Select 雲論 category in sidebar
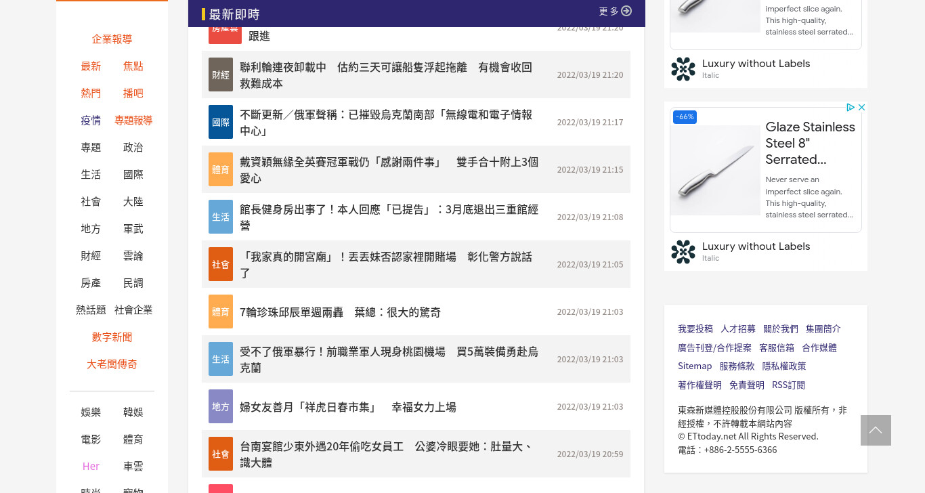Image resolution: width=925 pixels, height=493 pixels. (133, 256)
